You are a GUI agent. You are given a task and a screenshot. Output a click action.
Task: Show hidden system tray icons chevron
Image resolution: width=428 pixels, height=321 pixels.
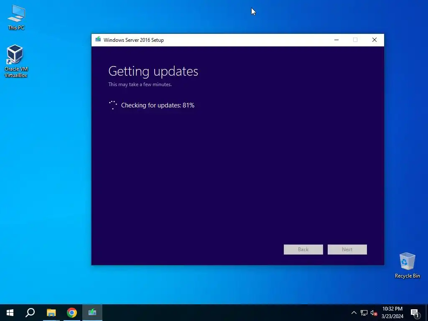pyautogui.click(x=354, y=313)
